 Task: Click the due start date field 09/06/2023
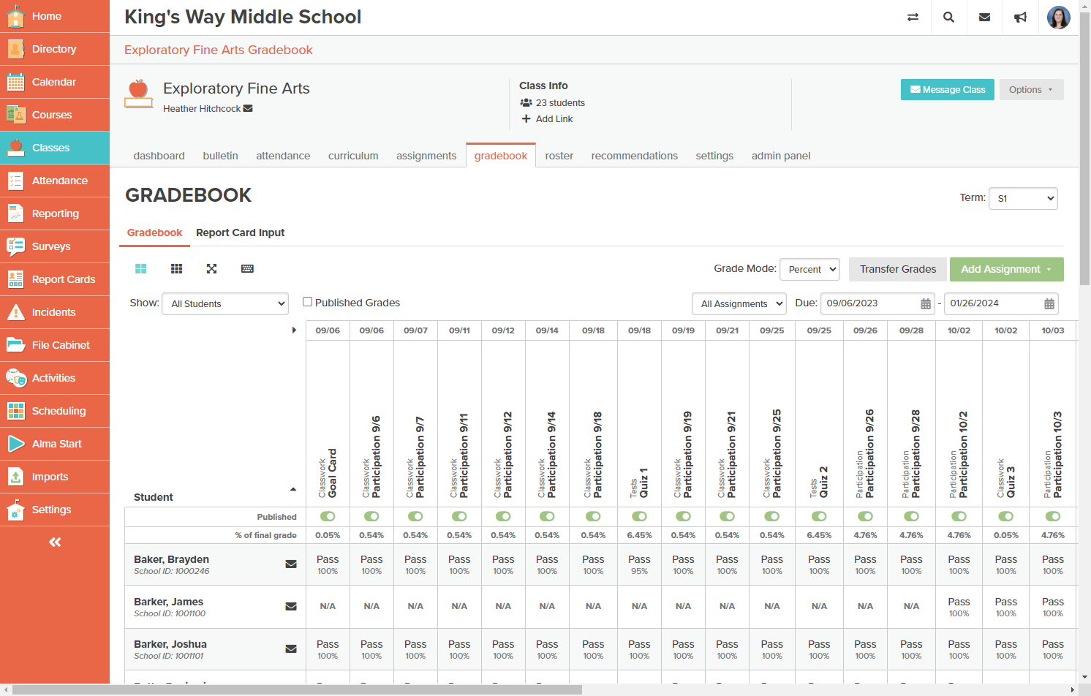(877, 303)
